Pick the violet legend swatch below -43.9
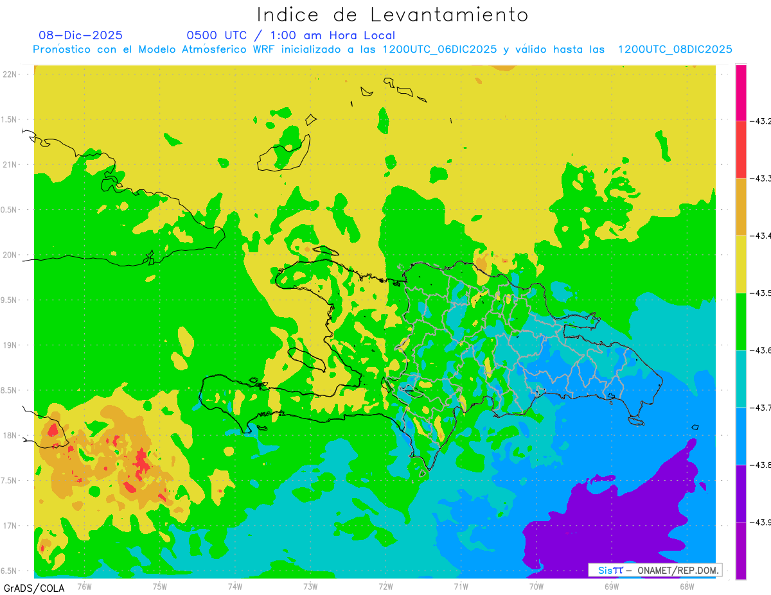 [741, 551]
